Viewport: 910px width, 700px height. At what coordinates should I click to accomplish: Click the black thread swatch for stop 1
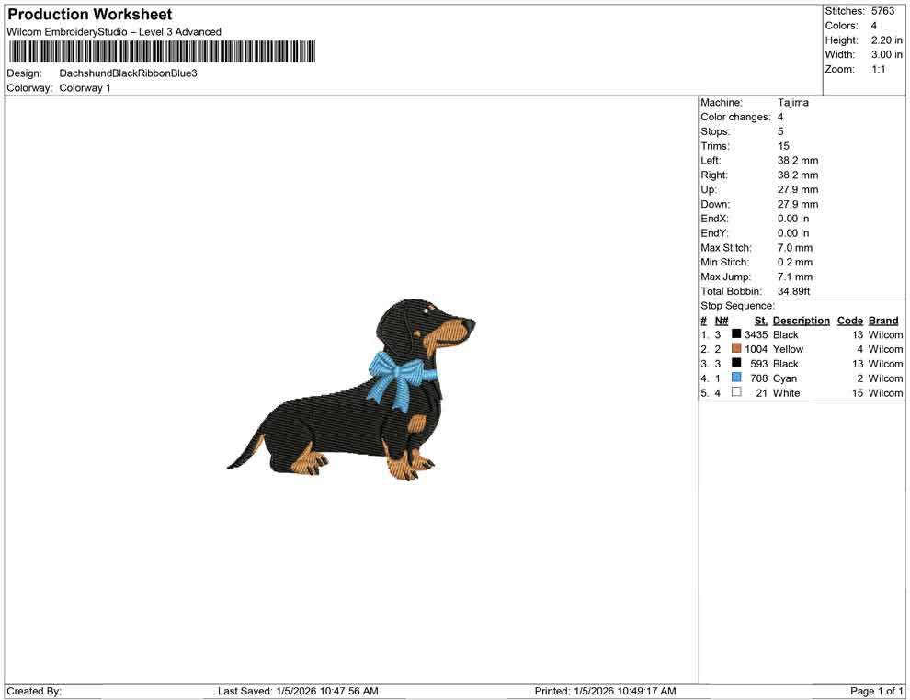(734, 334)
